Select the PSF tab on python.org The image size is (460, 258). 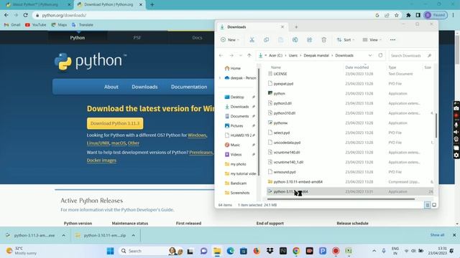(137, 38)
